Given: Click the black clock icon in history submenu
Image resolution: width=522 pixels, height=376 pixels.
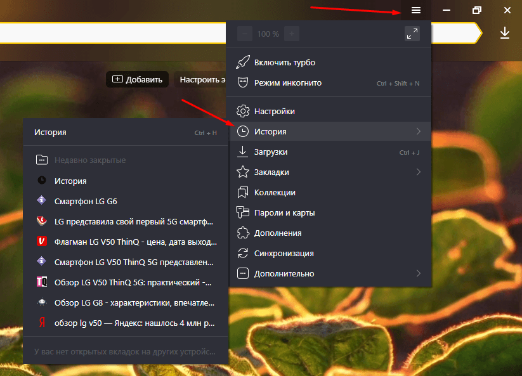Looking at the screenshot, I should point(42,180).
